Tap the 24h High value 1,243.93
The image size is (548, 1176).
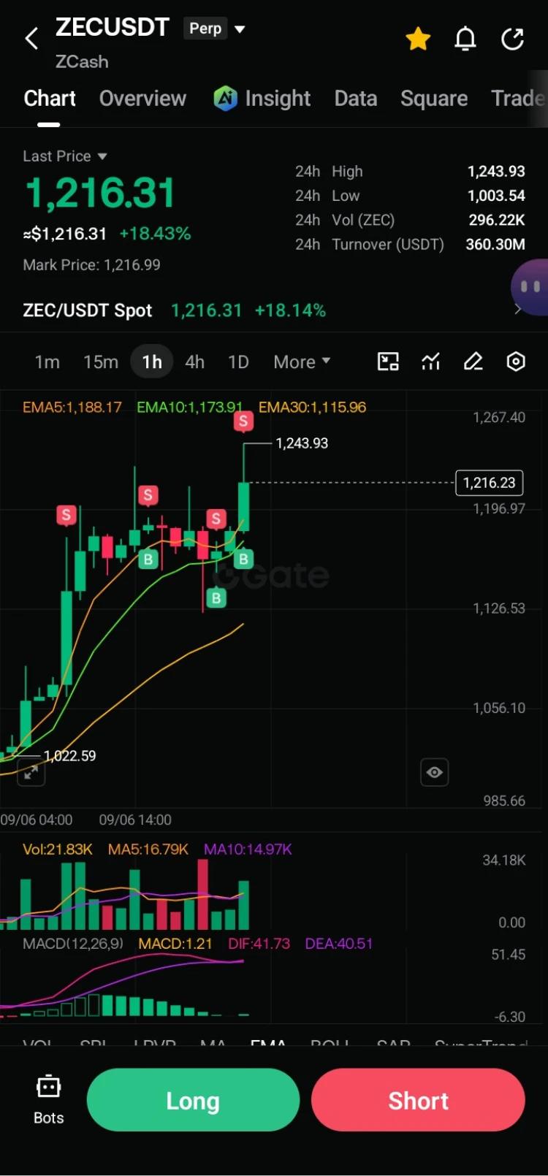(496, 172)
